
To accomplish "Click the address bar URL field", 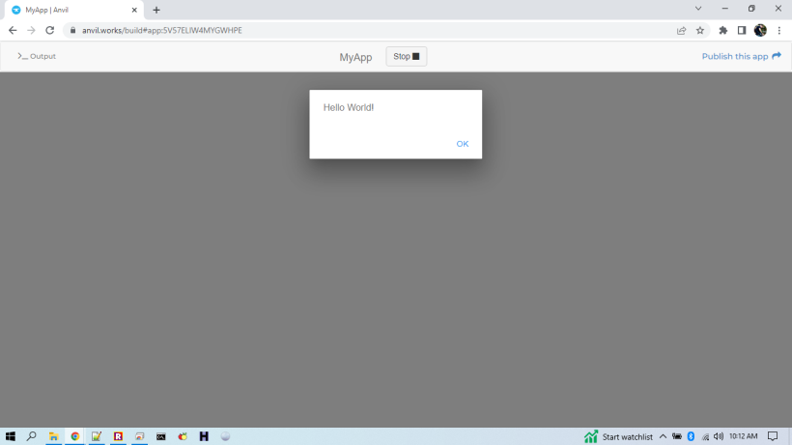I will pyautogui.click(x=367, y=30).
